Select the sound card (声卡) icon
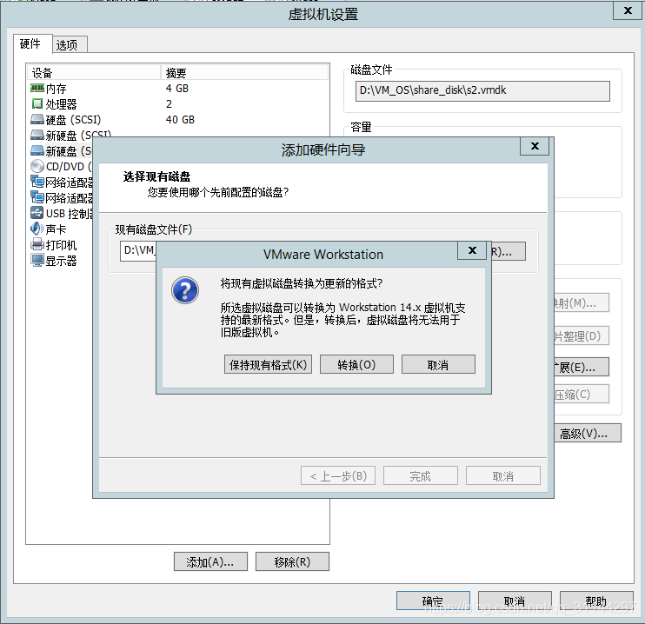Viewport: 645px width, 624px height. pyautogui.click(x=37, y=229)
